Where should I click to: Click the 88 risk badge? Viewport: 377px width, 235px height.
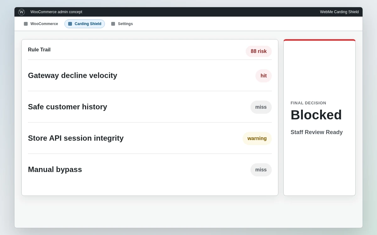tap(259, 51)
